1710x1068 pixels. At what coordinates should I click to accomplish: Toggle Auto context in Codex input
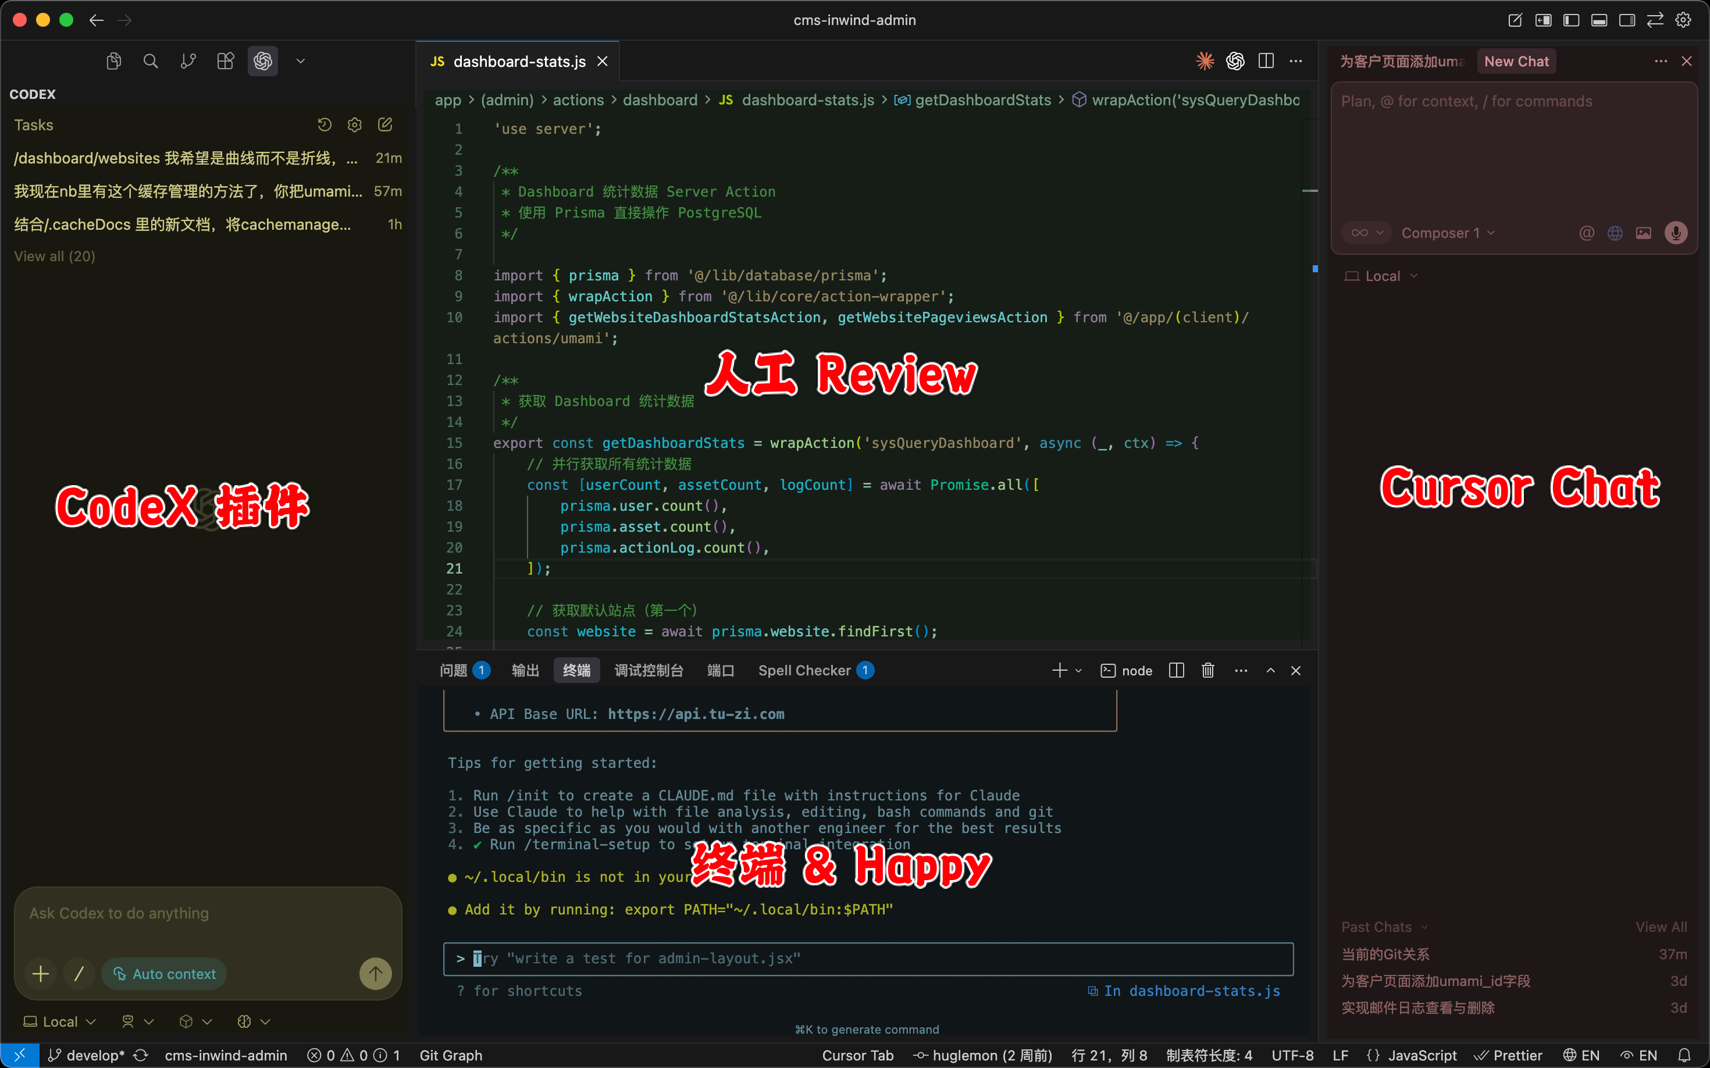point(165,973)
